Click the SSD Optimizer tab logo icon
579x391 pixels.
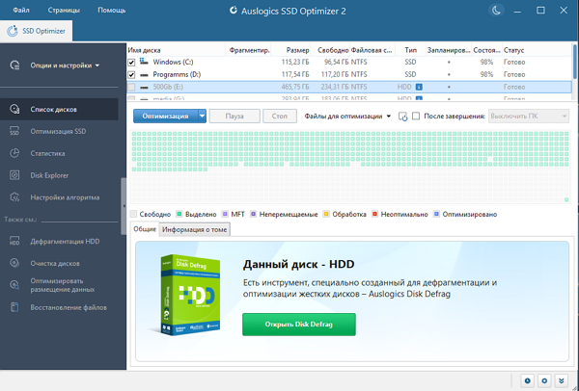coord(13,31)
